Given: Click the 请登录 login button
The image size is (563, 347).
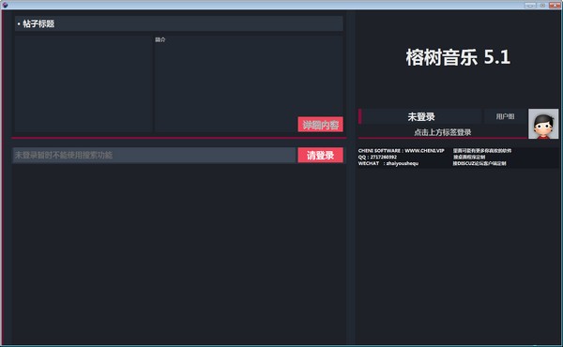Looking at the screenshot, I should point(320,155).
